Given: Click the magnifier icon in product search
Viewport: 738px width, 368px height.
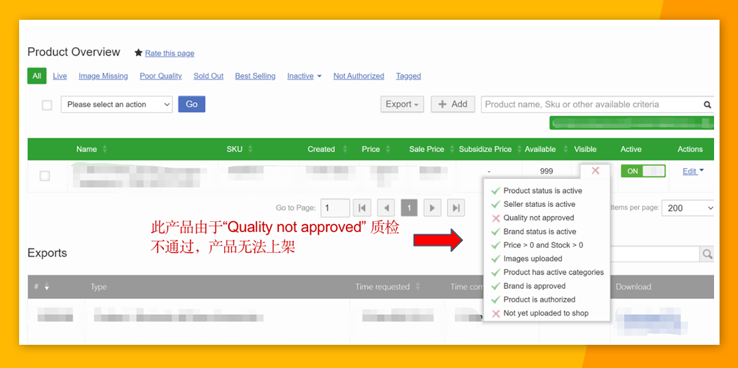Looking at the screenshot, I should (707, 104).
